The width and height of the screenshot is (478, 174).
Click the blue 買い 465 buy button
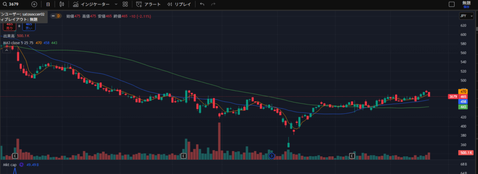point(29,26)
